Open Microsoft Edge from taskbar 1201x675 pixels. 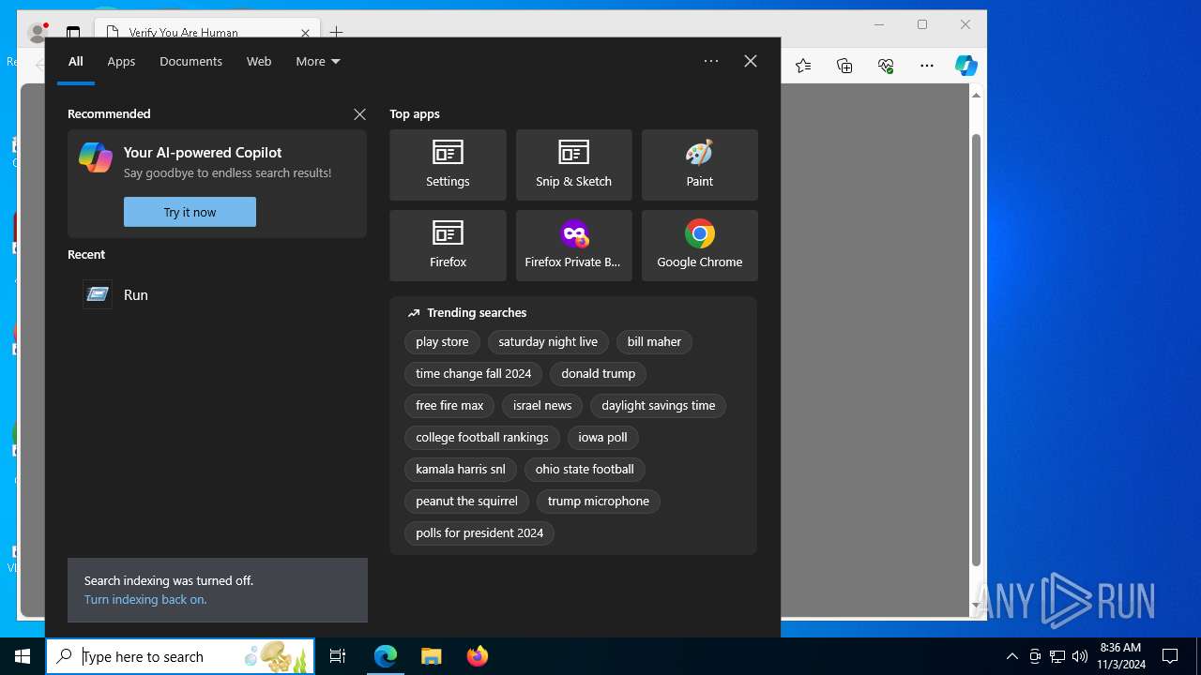click(386, 656)
